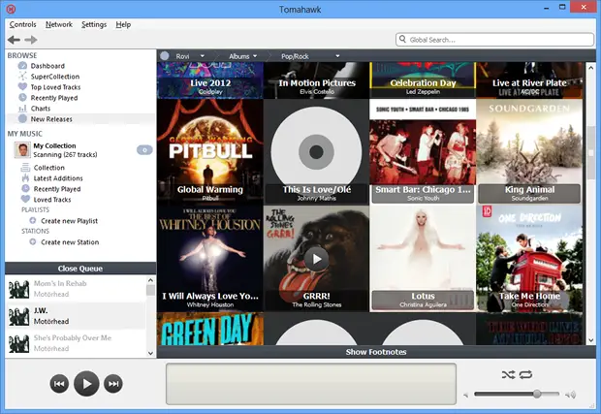Open the Help menu
This screenshot has width=601, height=414.
tap(123, 24)
